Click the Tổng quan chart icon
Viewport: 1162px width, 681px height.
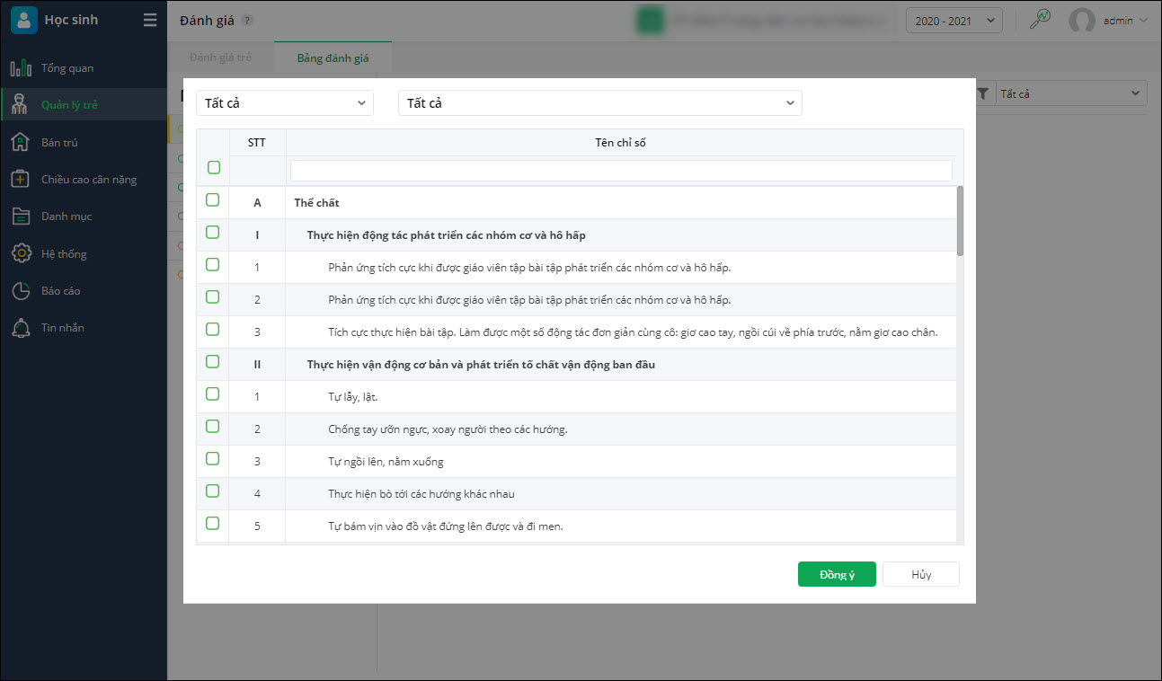click(x=21, y=68)
